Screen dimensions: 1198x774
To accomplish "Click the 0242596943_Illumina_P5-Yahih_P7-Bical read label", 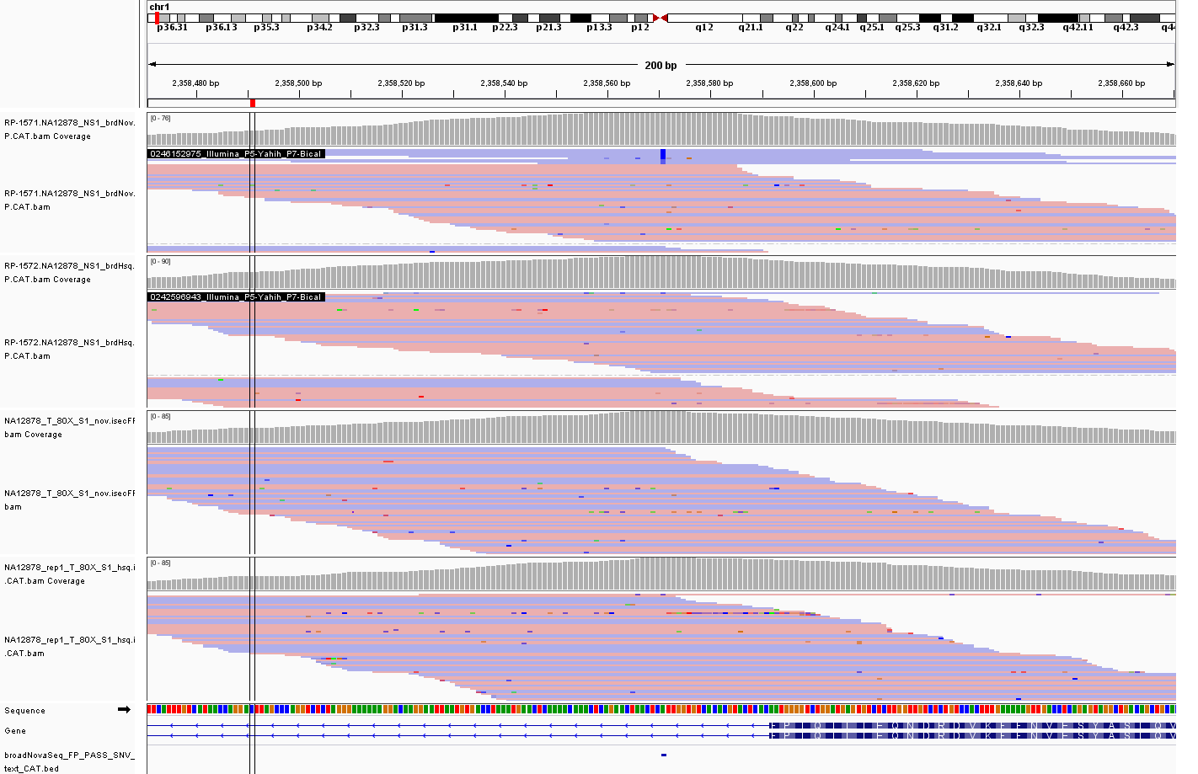I will (x=236, y=297).
